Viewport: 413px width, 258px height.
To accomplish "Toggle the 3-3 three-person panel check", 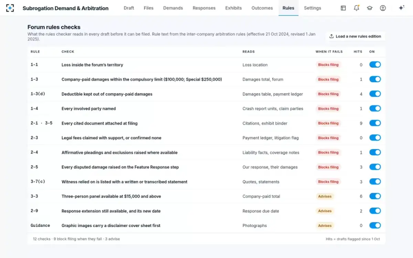I will [x=375, y=196].
